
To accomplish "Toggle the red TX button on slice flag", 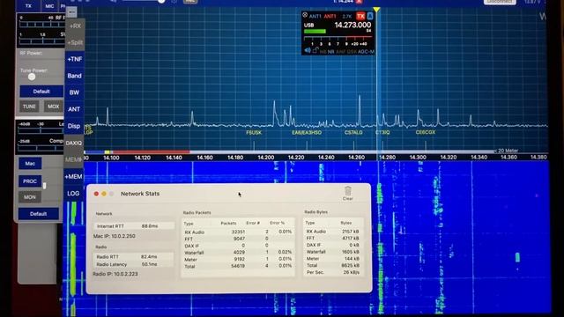I will 360,16.
